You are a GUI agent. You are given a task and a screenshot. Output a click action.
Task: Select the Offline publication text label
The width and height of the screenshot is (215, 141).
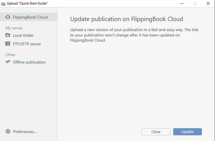point(29,62)
